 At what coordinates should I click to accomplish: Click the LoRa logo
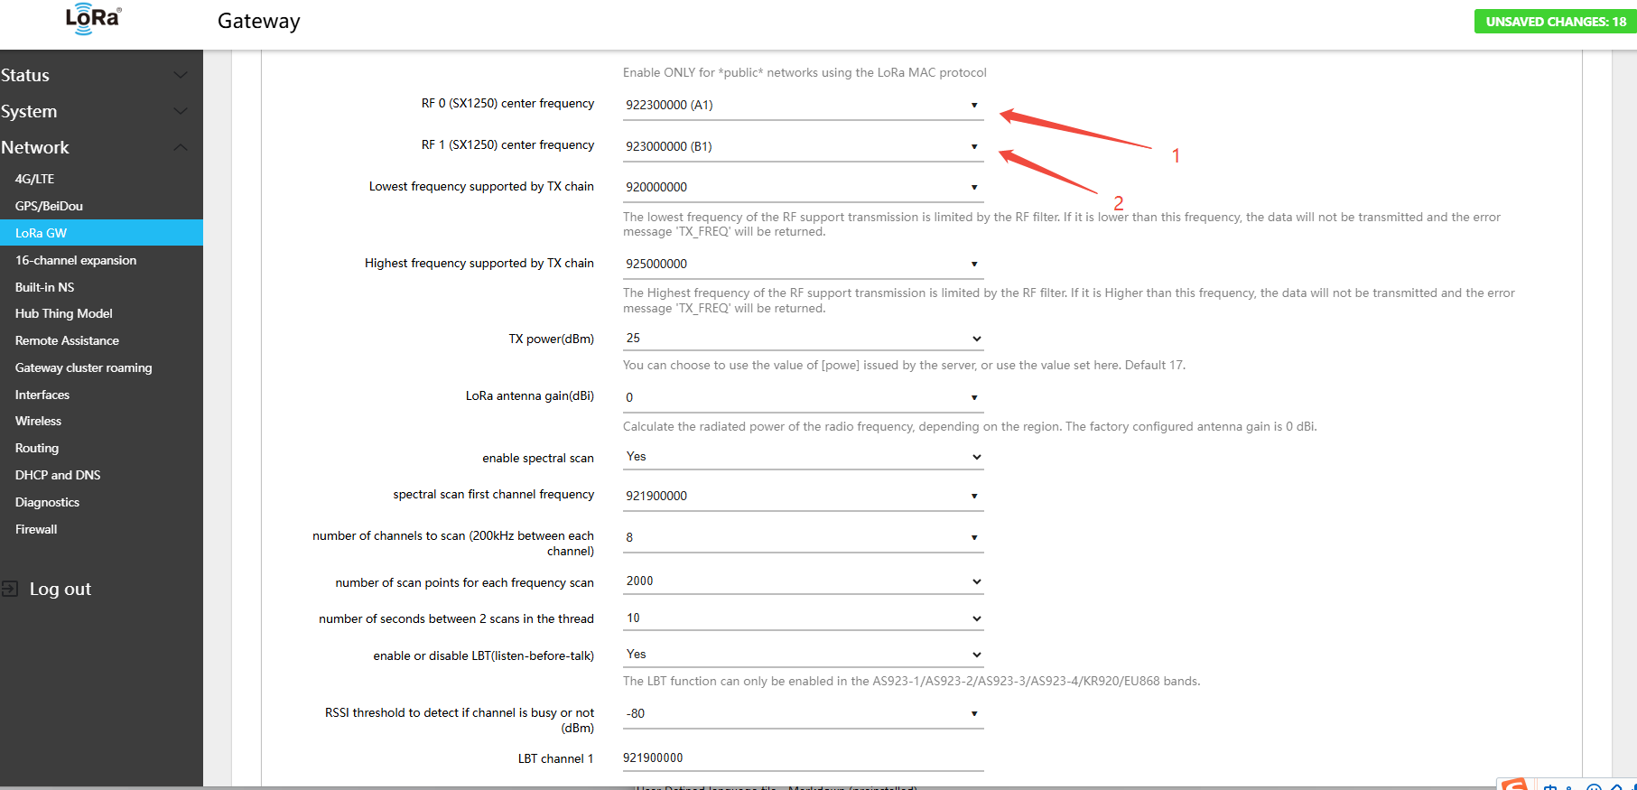[x=93, y=20]
